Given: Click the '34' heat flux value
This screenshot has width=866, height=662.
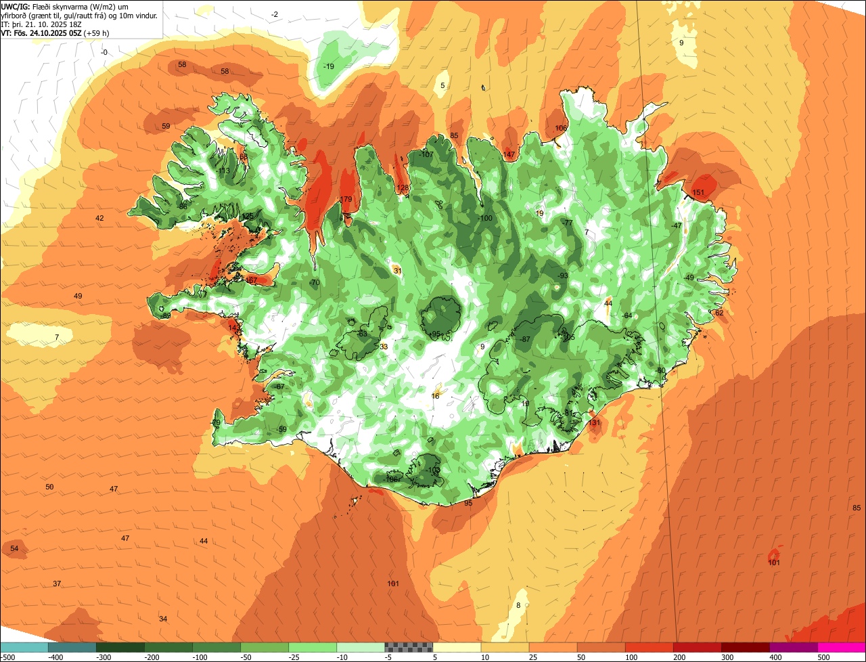Looking at the screenshot, I should [163, 619].
